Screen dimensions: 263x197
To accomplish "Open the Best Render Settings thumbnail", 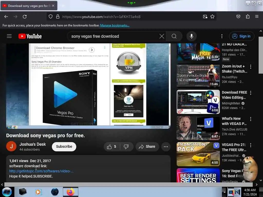I will (198, 175).
